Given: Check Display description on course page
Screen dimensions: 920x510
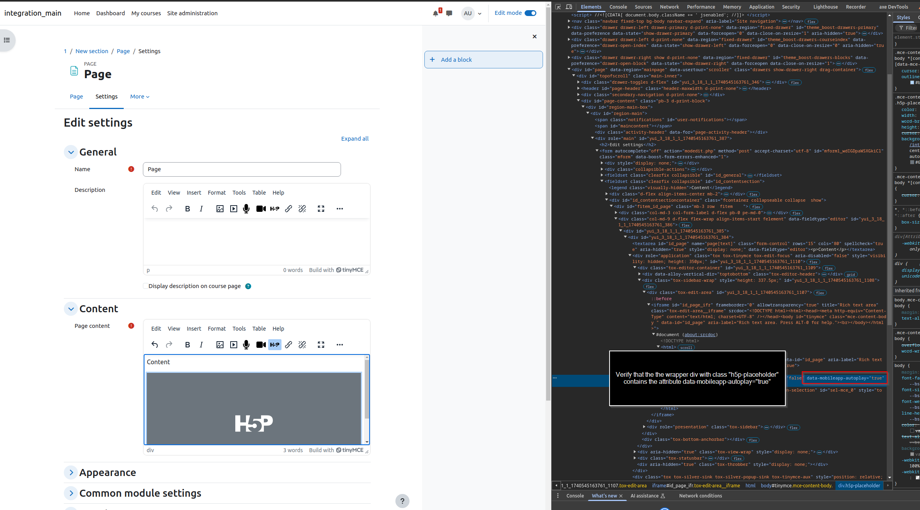Looking at the screenshot, I should pos(146,286).
